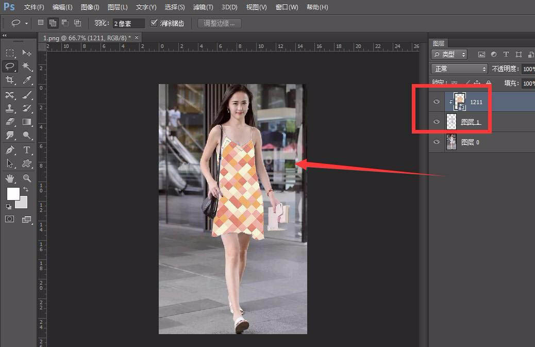Open the 图像(I) menu
Image resolution: width=535 pixels, height=347 pixels.
click(90, 7)
